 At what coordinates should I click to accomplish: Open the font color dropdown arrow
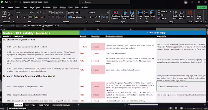(x=44, y=17)
